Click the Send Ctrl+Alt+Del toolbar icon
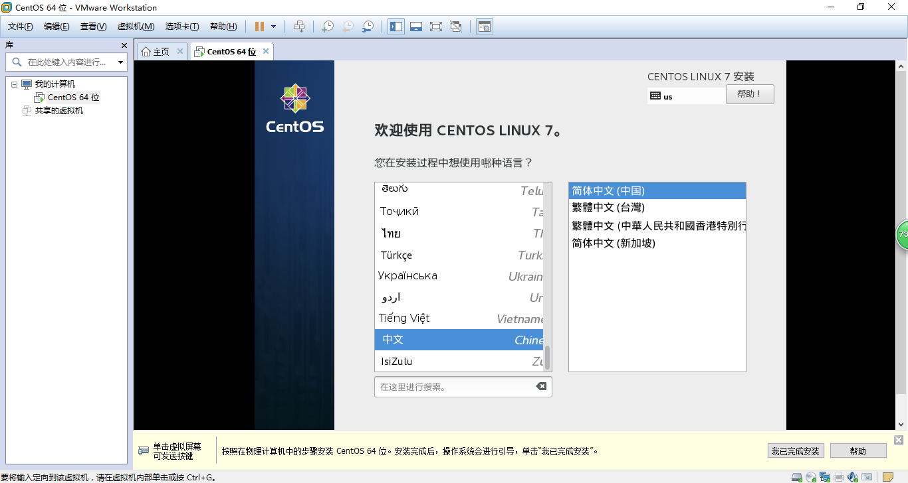The image size is (908, 483). 299,27
